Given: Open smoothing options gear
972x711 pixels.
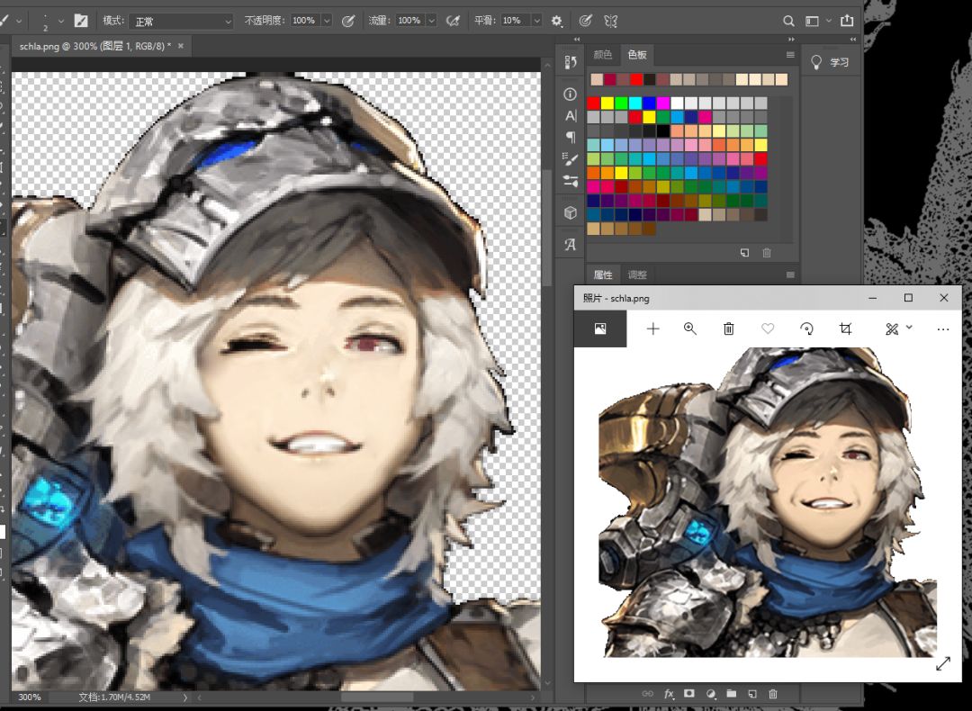Looking at the screenshot, I should point(557,21).
